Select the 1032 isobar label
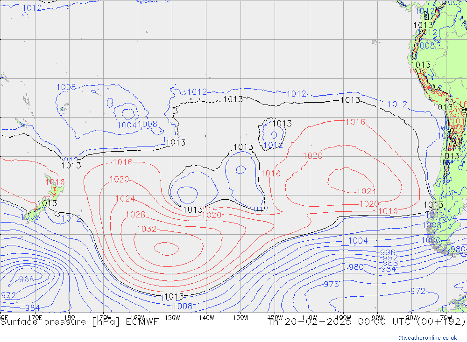 point(146,229)
